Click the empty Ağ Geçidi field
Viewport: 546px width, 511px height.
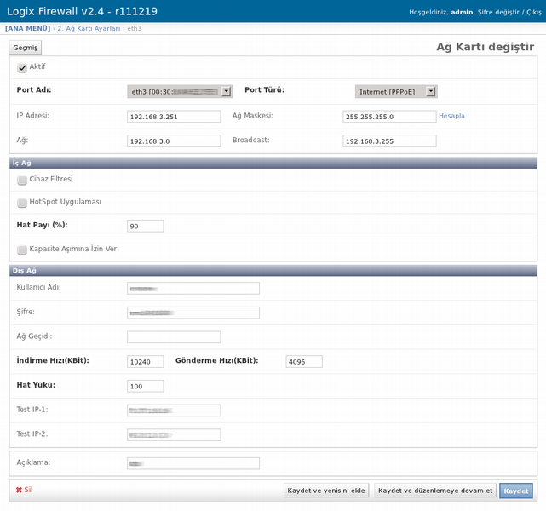pos(174,337)
